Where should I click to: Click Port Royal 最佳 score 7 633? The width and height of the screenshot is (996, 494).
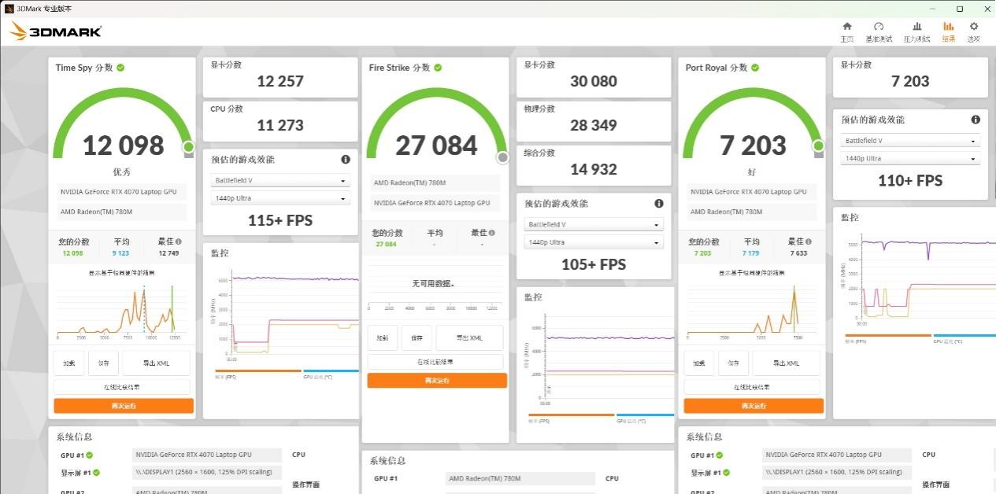[x=799, y=253]
